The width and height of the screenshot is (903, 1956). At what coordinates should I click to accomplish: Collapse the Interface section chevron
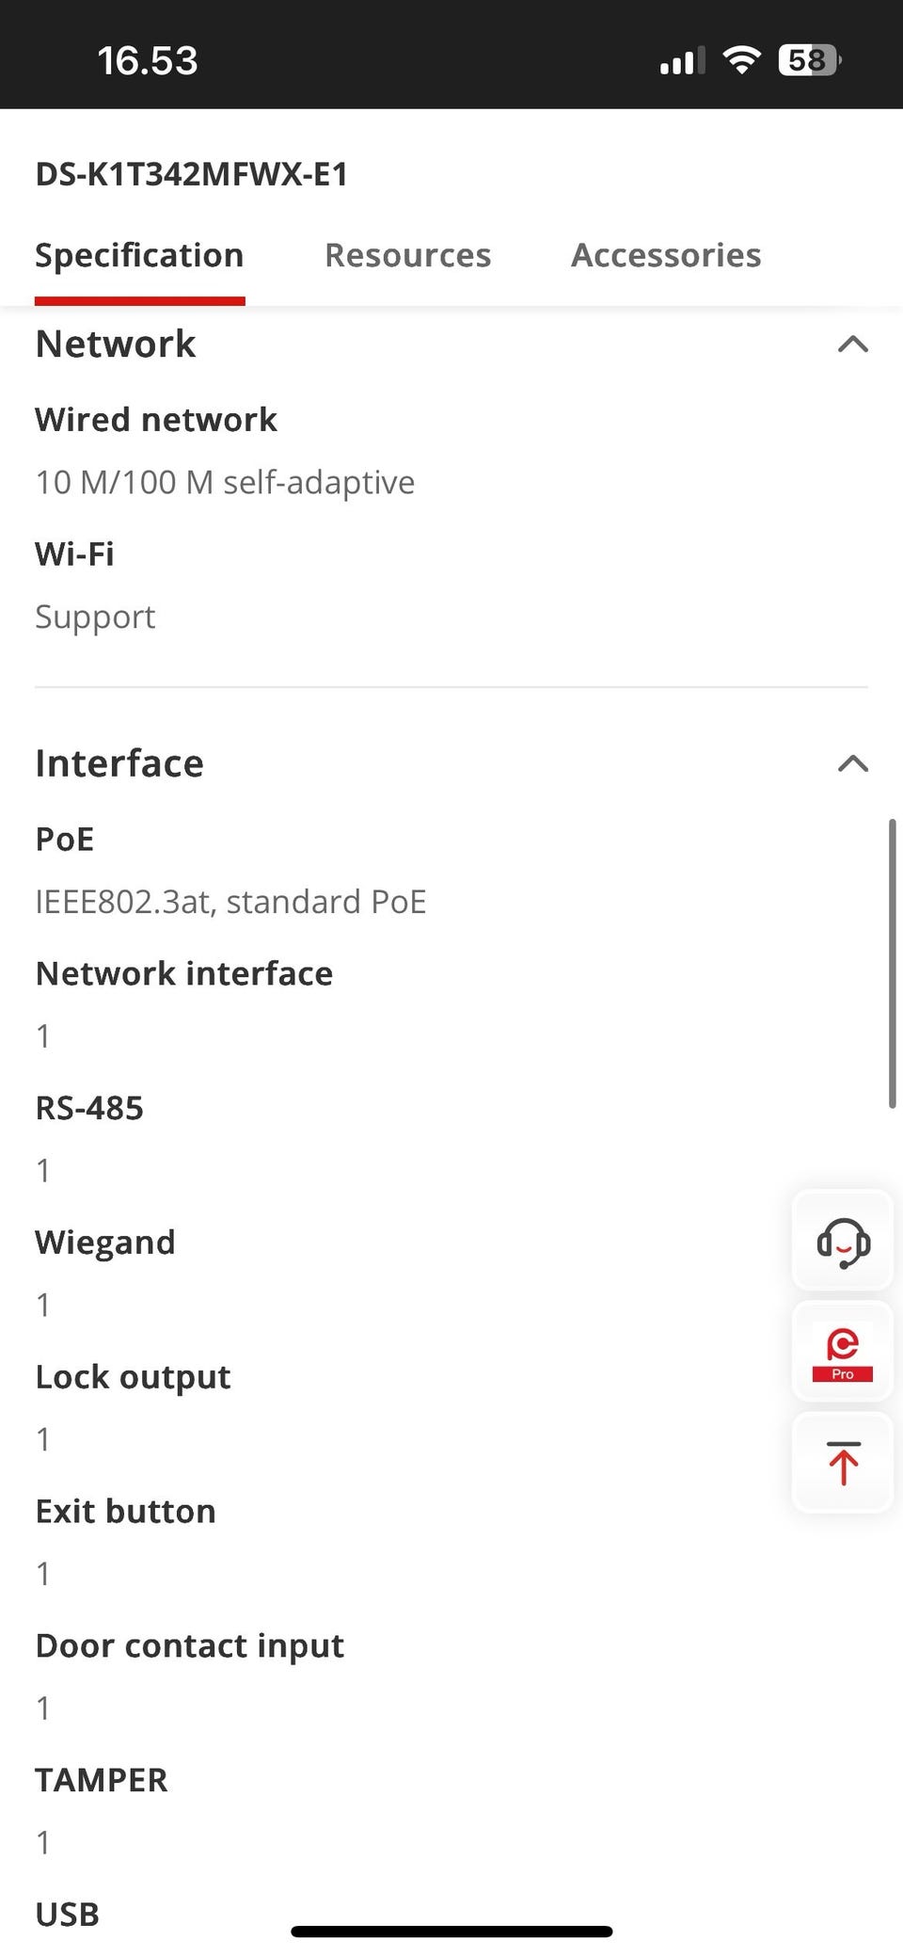pyautogui.click(x=852, y=763)
